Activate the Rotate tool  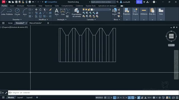(x=40, y=10)
